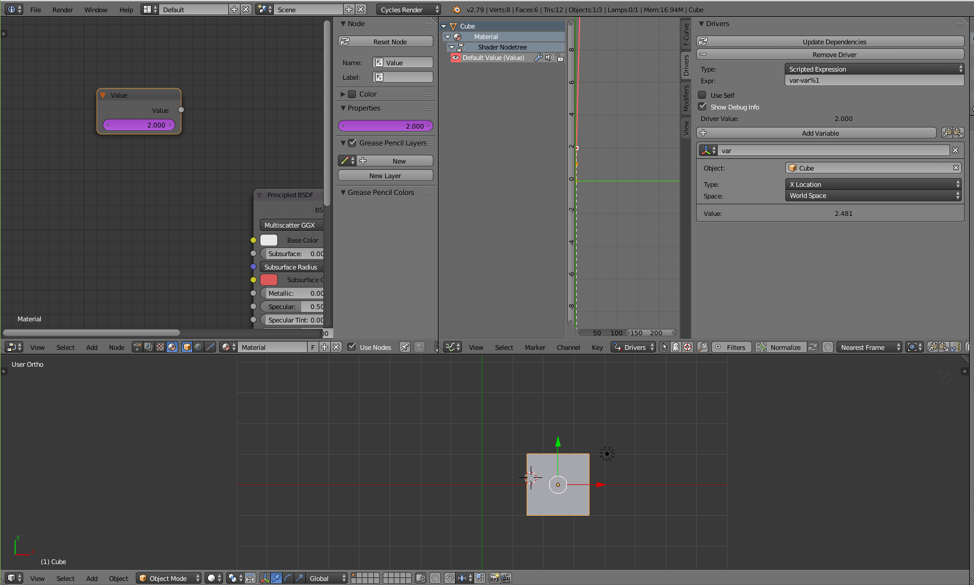This screenshot has width=974, height=585.
Task: Open the Select menu in the 3D viewport
Action: coord(65,578)
